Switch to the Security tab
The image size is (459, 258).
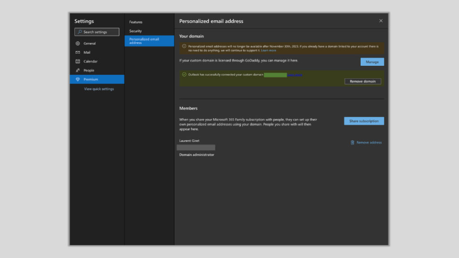tap(135, 31)
